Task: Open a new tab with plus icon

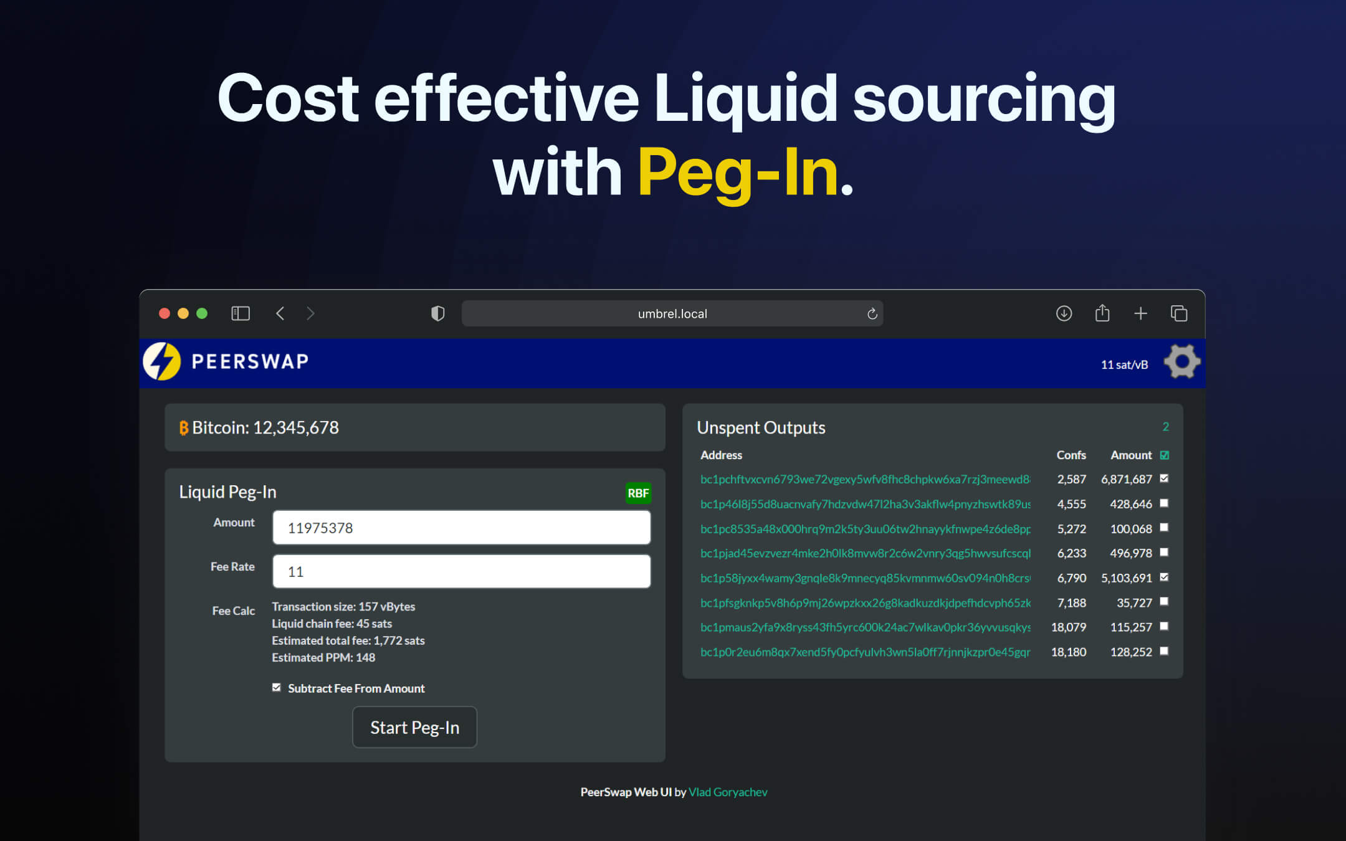Action: (1140, 313)
